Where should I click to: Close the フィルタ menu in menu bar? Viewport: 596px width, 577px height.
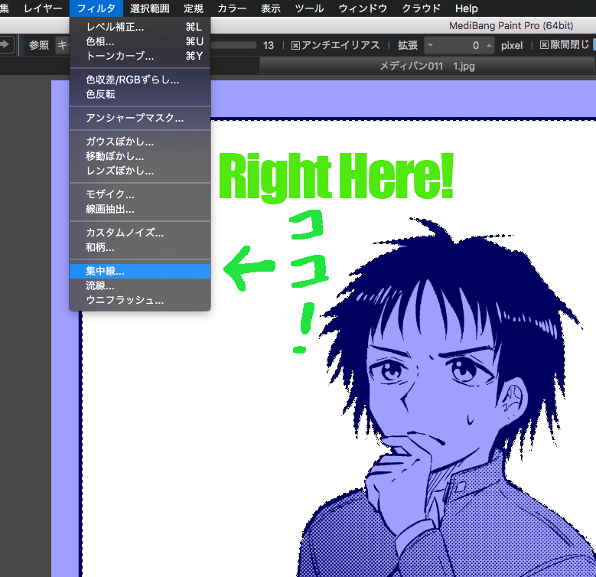96,8
